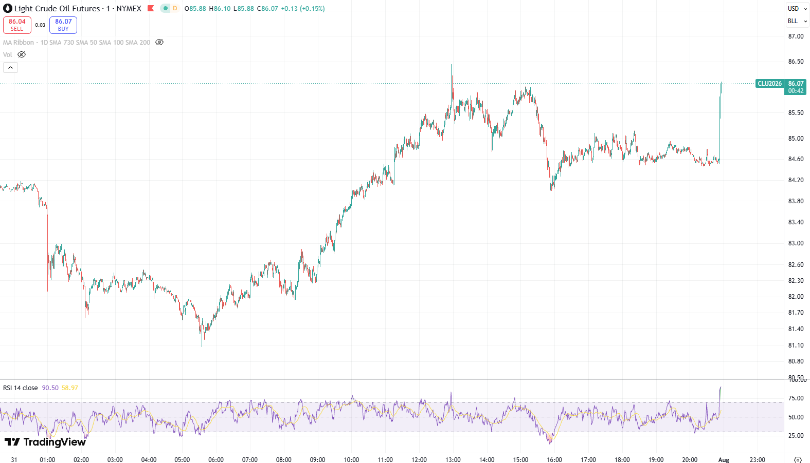
Task: Click the 85.00 level on price scale
Action: pos(796,139)
